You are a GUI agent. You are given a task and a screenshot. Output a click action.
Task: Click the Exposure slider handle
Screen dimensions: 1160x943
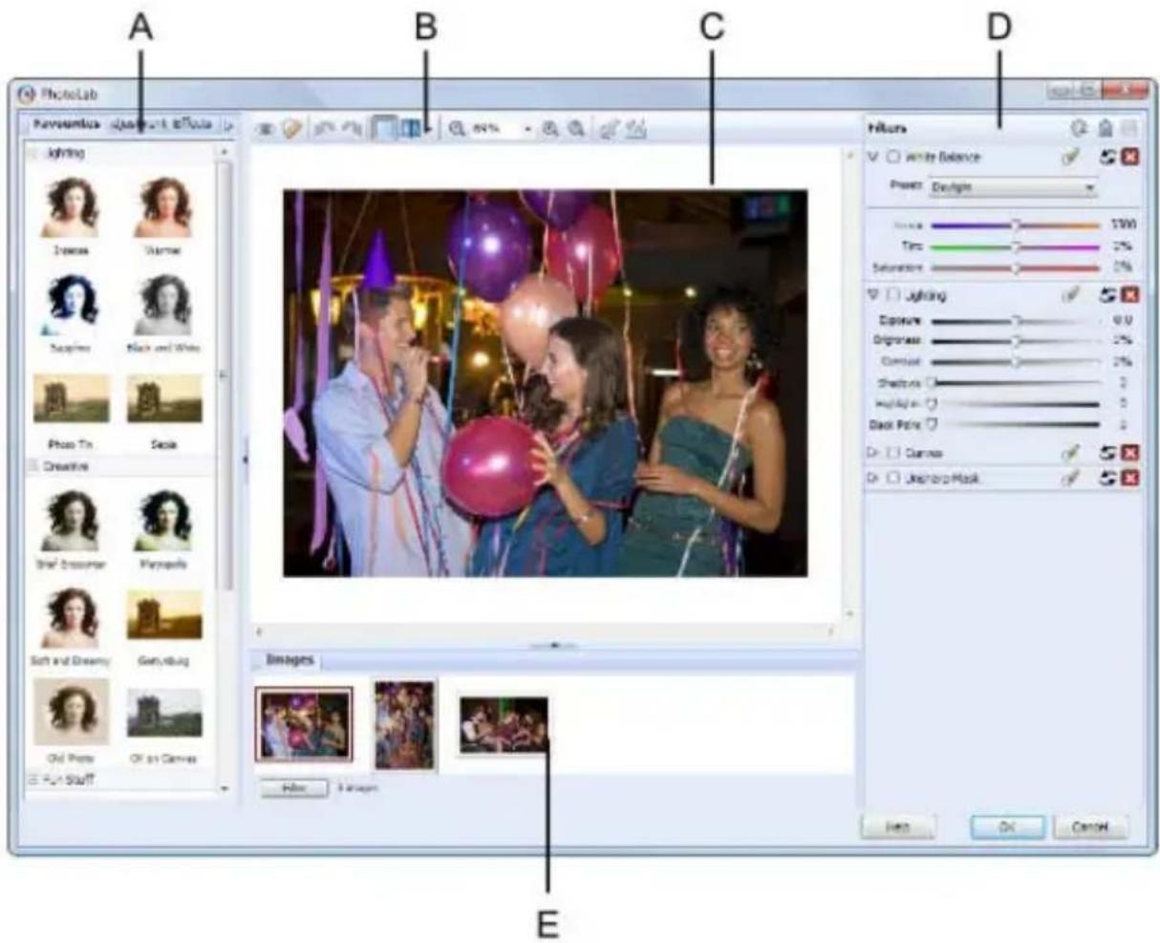coord(1016,322)
